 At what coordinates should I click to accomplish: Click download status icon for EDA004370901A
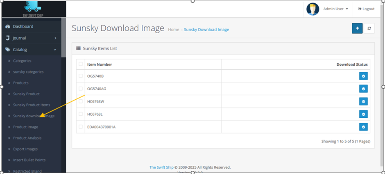[x=363, y=127]
